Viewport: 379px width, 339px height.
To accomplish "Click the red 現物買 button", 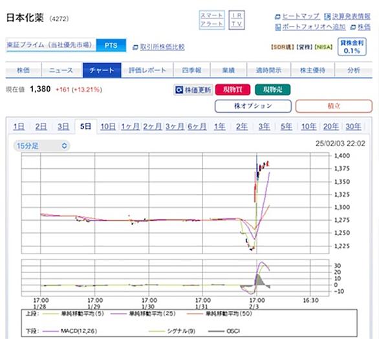I will [x=233, y=90].
